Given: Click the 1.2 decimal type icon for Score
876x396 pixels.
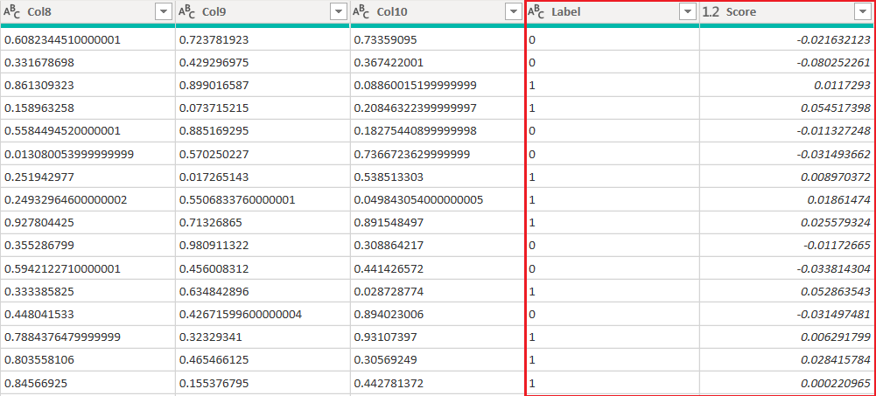Looking at the screenshot, I should click(711, 12).
